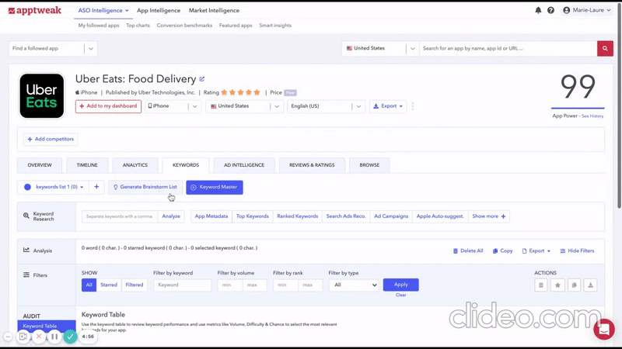
Task: Click Generate Brainstorm List
Action: pyautogui.click(x=145, y=187)
